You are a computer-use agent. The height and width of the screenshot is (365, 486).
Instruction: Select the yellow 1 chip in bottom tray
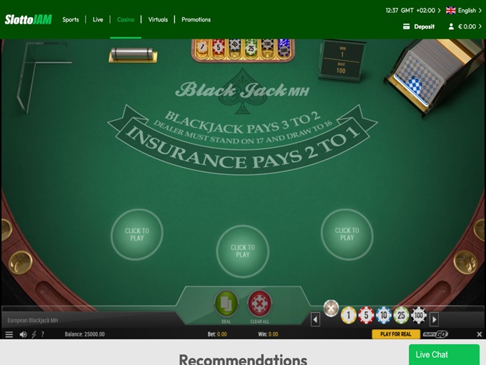tap(348, 316)
